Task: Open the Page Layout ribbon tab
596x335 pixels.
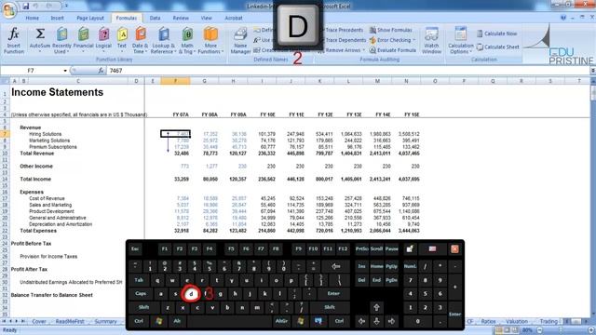Action: 90,18
